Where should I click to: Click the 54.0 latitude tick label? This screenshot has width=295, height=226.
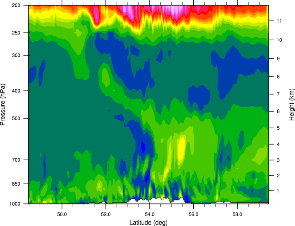[150, 214]
